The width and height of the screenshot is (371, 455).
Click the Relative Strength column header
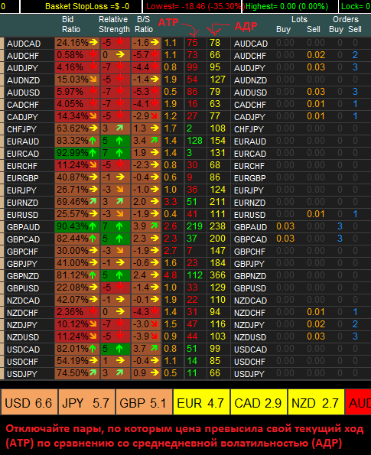click(114, 24)
